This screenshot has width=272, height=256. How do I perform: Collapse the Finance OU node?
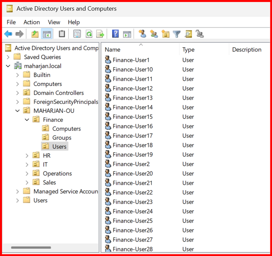(27, 120)
